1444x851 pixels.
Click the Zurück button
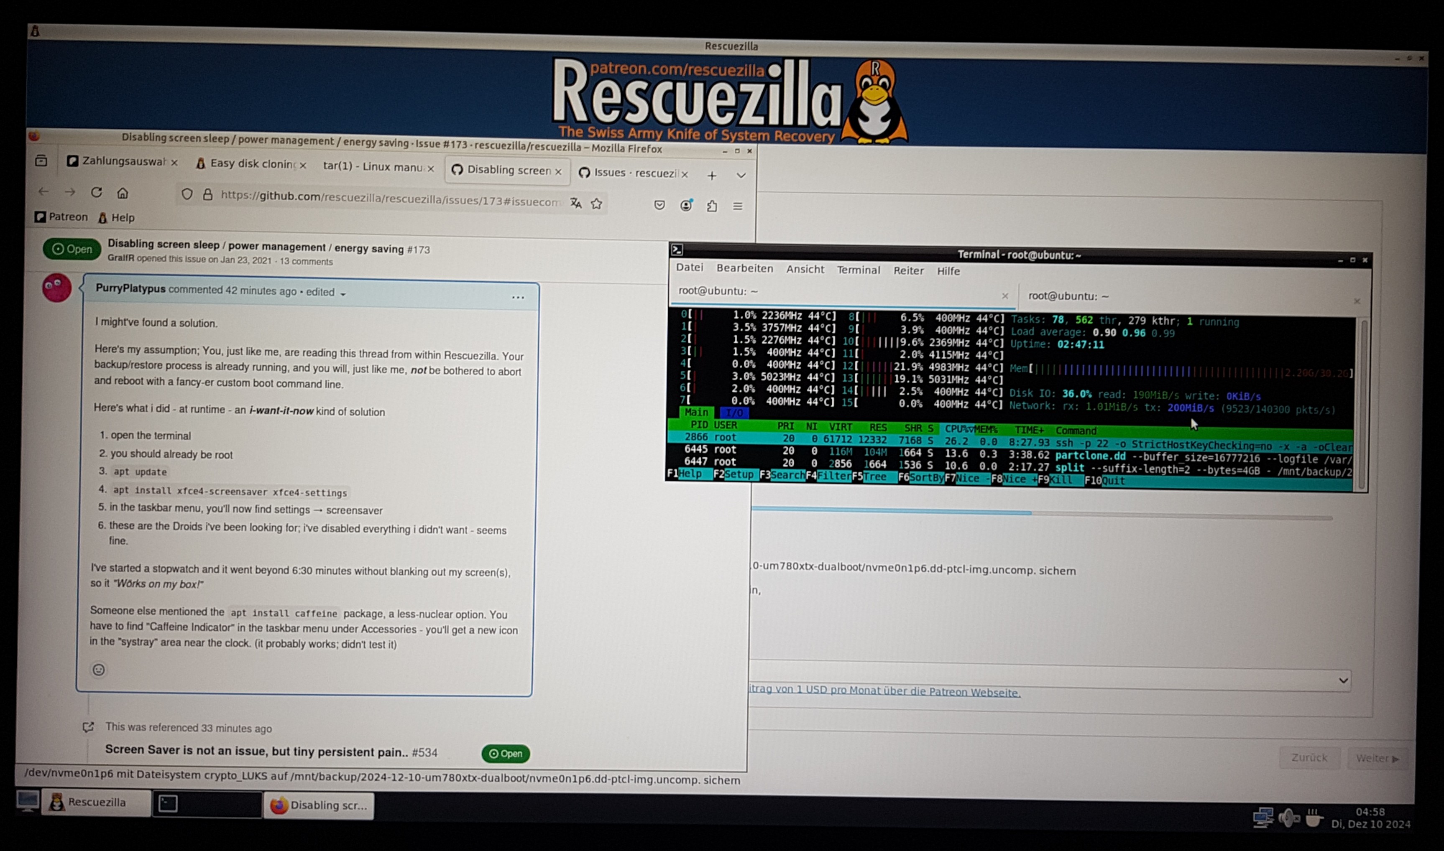coord(1309,757)
